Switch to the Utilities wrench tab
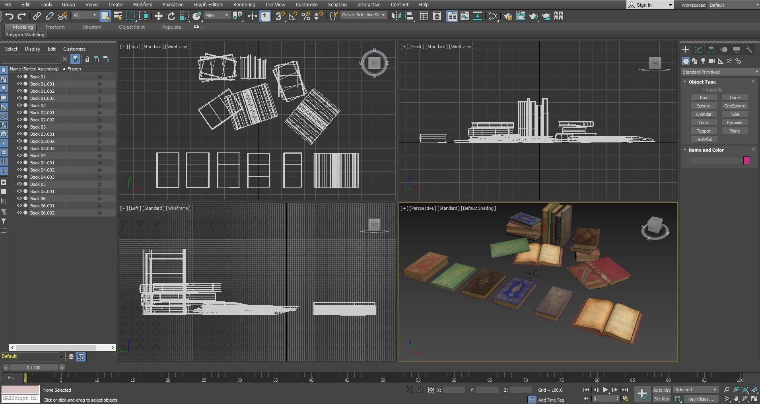The width and height of the screenshot is (760, 404). (x=749, y=49)
